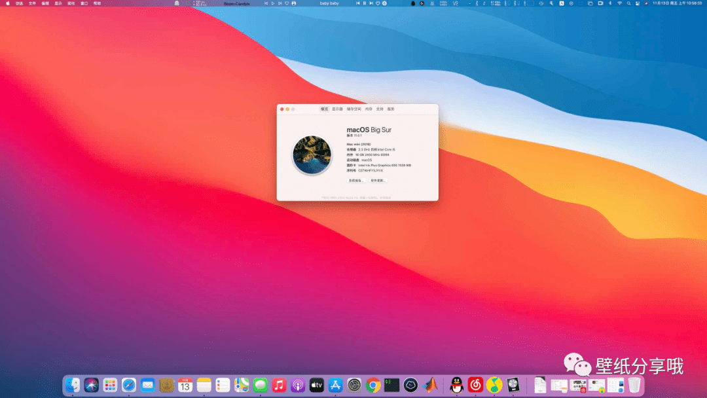707x398 pixels.
Task: Open the black terminal-style app in the Dock
Action: tap(392, 385)
